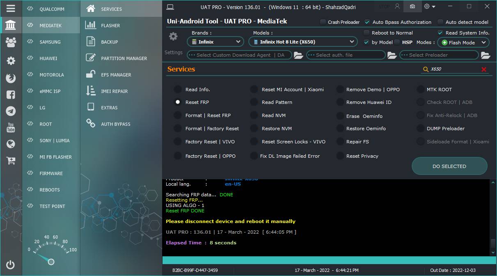The width and height of the screenshot is (497, 276).
Task: Click the Services home icon
Action: [91, 9]
